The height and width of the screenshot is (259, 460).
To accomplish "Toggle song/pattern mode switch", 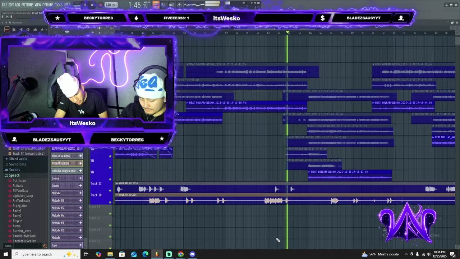I will tap(77, 5).
